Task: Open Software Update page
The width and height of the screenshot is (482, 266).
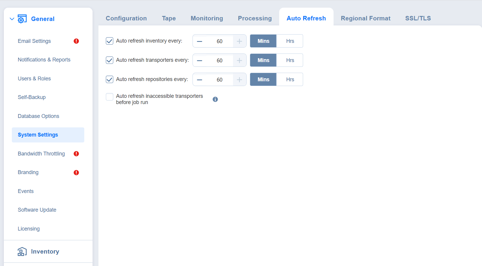Action: pos(37,210)
